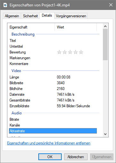116x163 pixels.
Task: Open Eigenschaften und persönliche Informationen entfernen link
Action: tap(49, 143)
